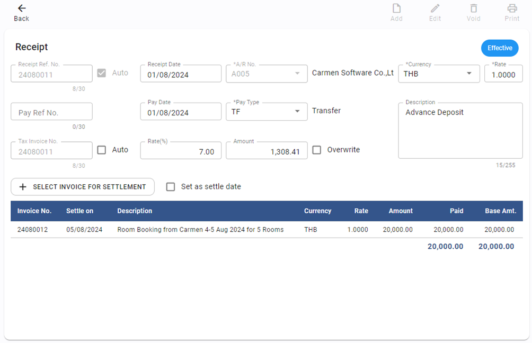The height and width of the screenshot is (343, 532).
Task: Open the A/R No. dropdown
Action: tap(297, 74)
